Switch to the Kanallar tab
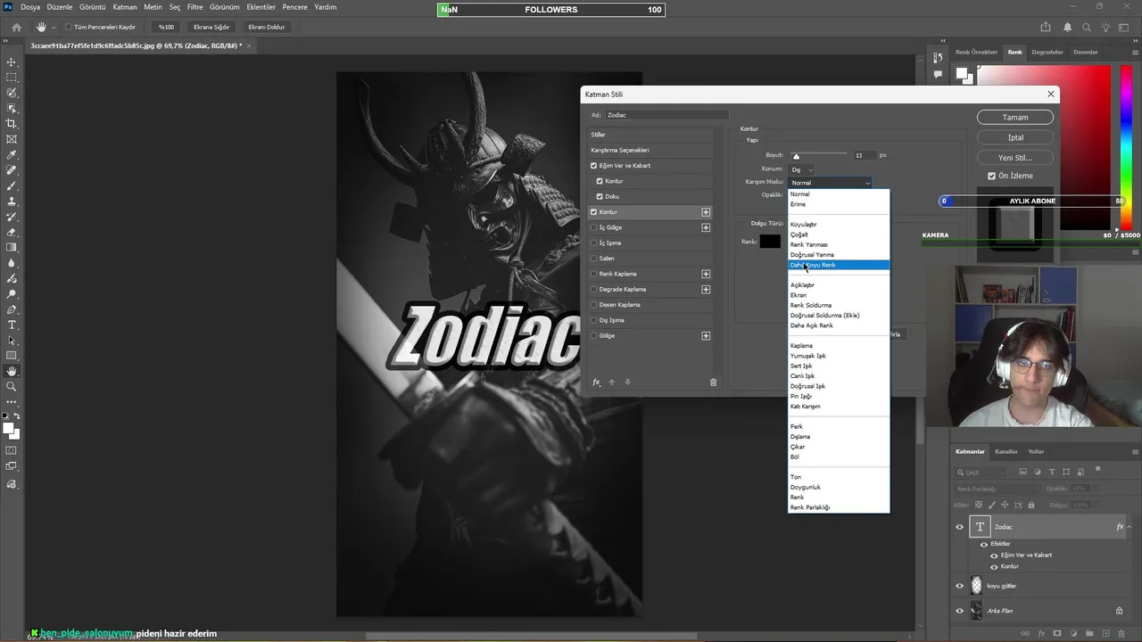 click(1006, 451)
